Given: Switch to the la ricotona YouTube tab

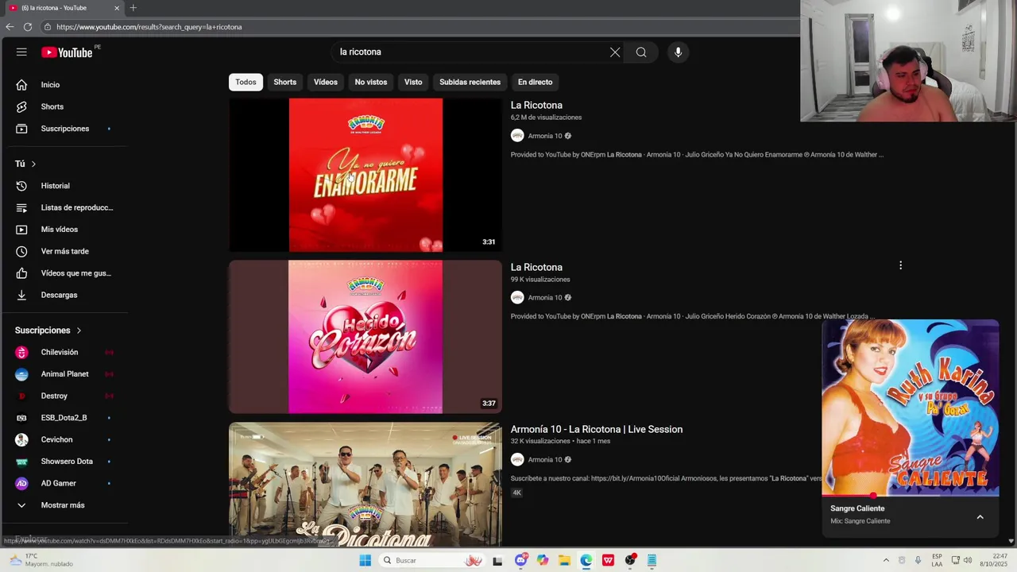Looking at the screenshot, I should click(64, 8).
